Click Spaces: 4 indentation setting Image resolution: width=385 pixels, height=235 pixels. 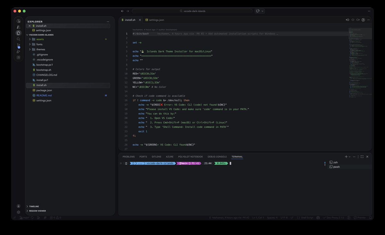tap(272, 218)
